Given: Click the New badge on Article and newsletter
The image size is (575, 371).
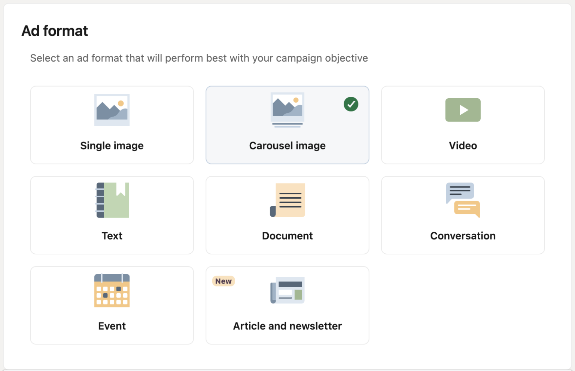Looking at the screenshot, I should [x=223, y=281].
